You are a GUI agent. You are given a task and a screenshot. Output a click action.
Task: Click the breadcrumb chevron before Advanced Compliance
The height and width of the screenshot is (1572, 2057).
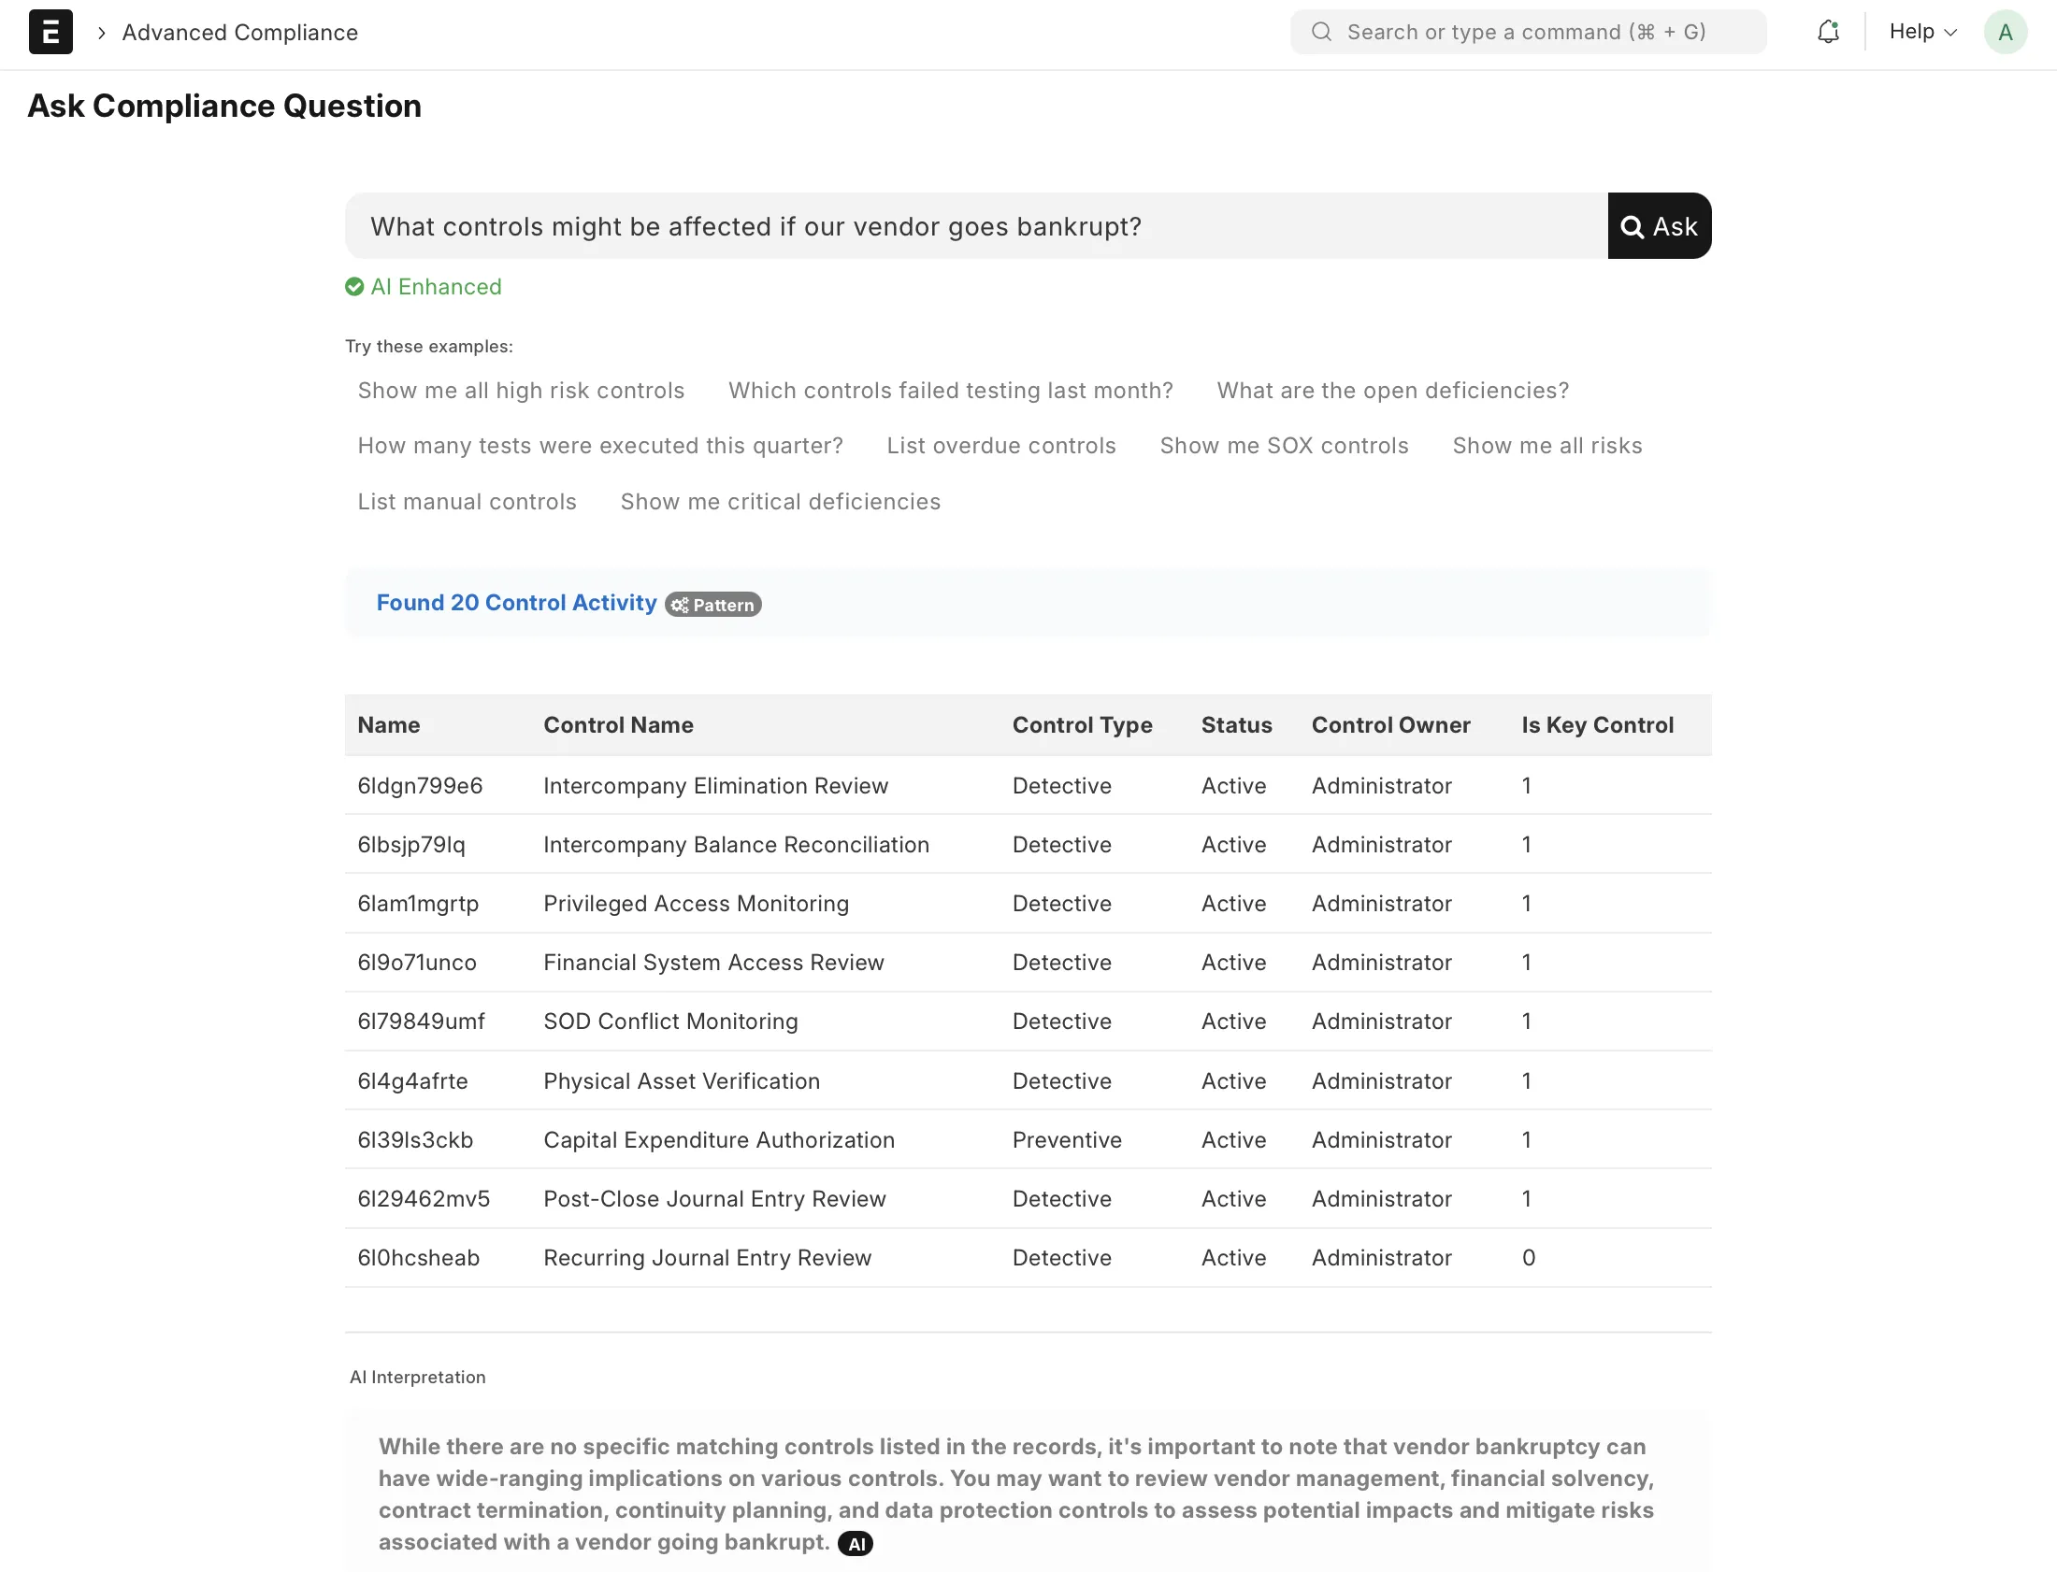tap(101, 33)
